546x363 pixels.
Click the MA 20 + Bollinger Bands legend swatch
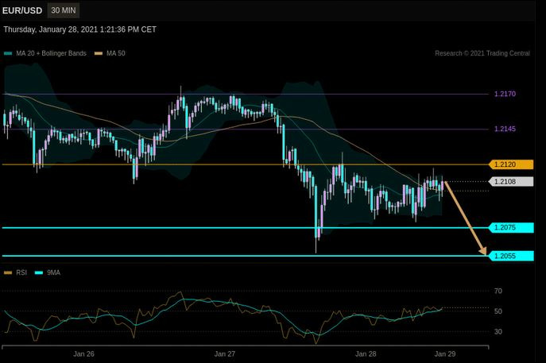coord(8,53)
